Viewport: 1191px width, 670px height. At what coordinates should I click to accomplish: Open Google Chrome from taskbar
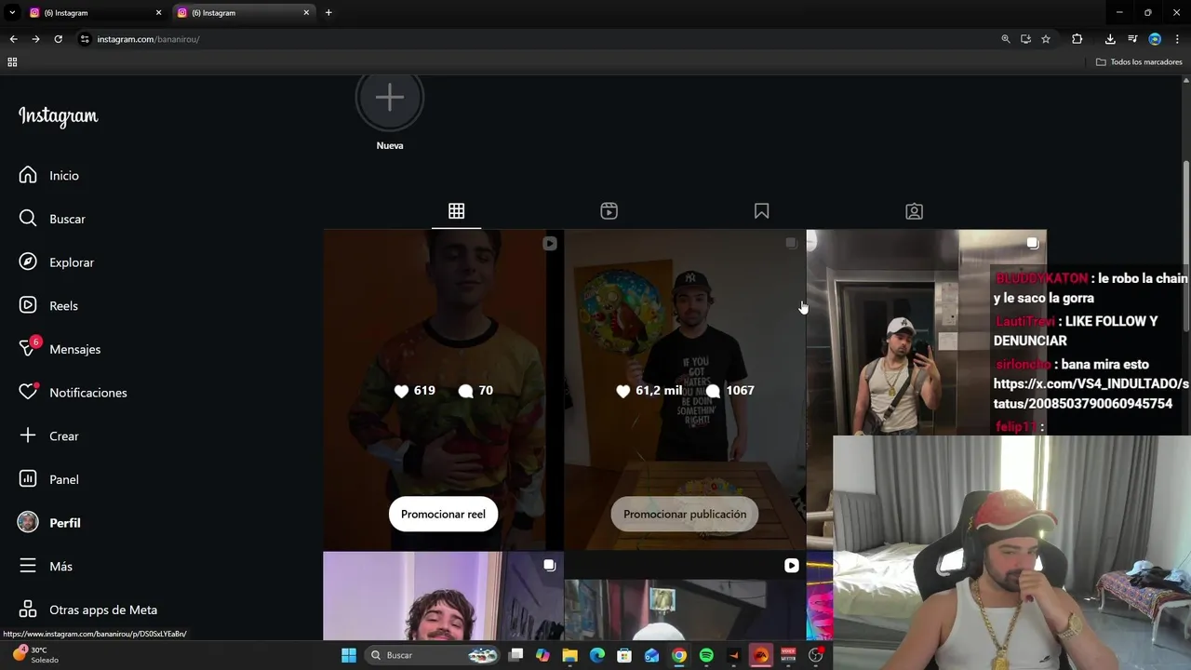tap(679, 655)
